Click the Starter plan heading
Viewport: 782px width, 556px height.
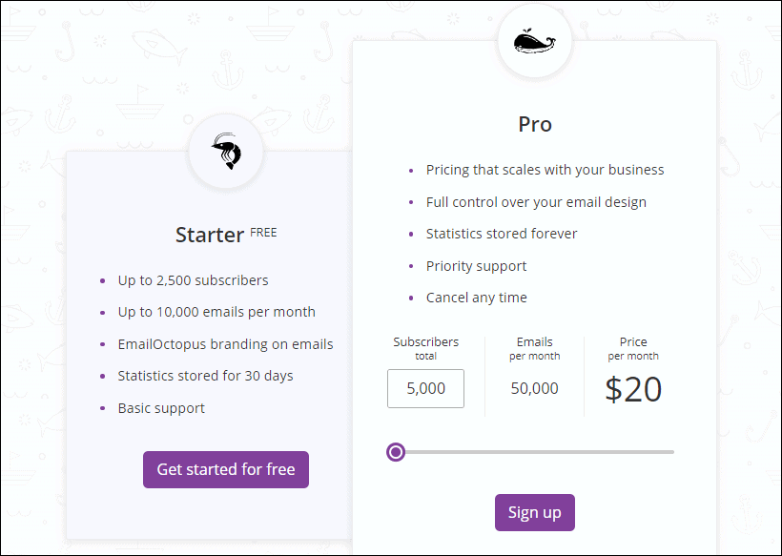pos(210,235)
